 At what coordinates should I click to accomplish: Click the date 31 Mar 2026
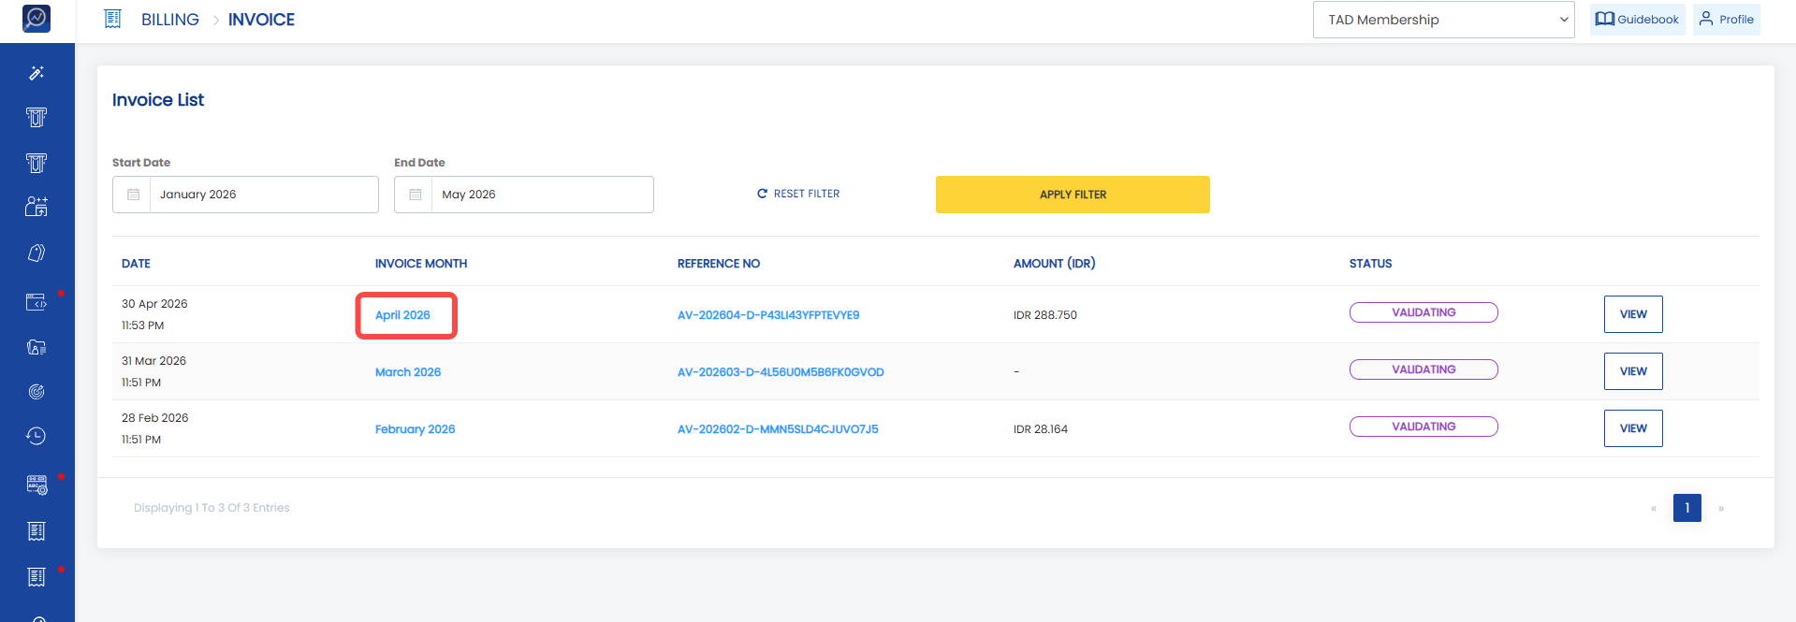pos(153,361)
